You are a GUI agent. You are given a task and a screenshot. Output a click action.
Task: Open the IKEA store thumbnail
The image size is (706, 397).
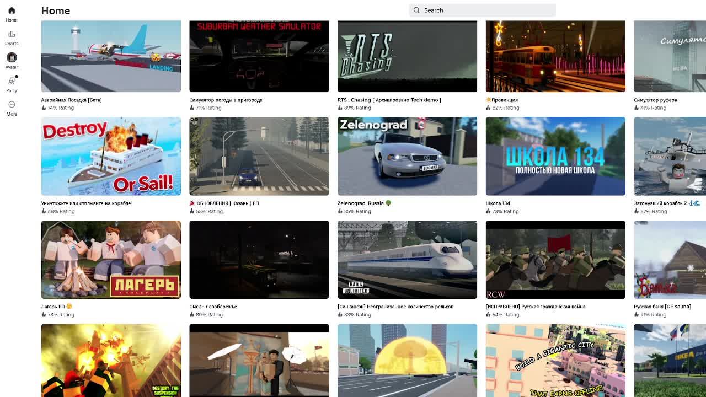point(670,361)
